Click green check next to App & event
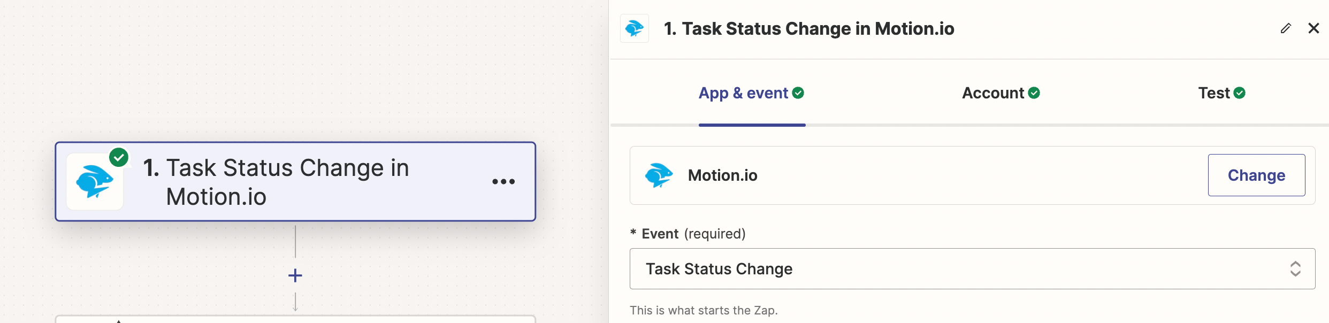Image resolution: width=1329 pixels, height=323 pixels. click(798, 93)
